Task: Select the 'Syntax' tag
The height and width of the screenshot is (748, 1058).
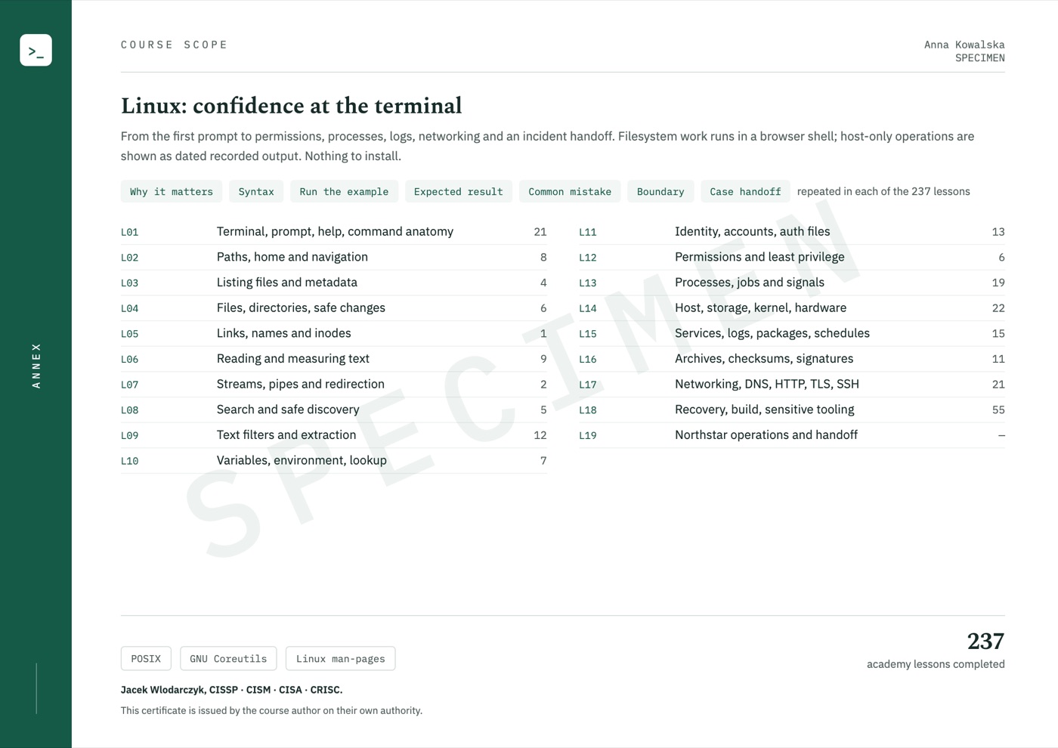Action: [256, 192]
